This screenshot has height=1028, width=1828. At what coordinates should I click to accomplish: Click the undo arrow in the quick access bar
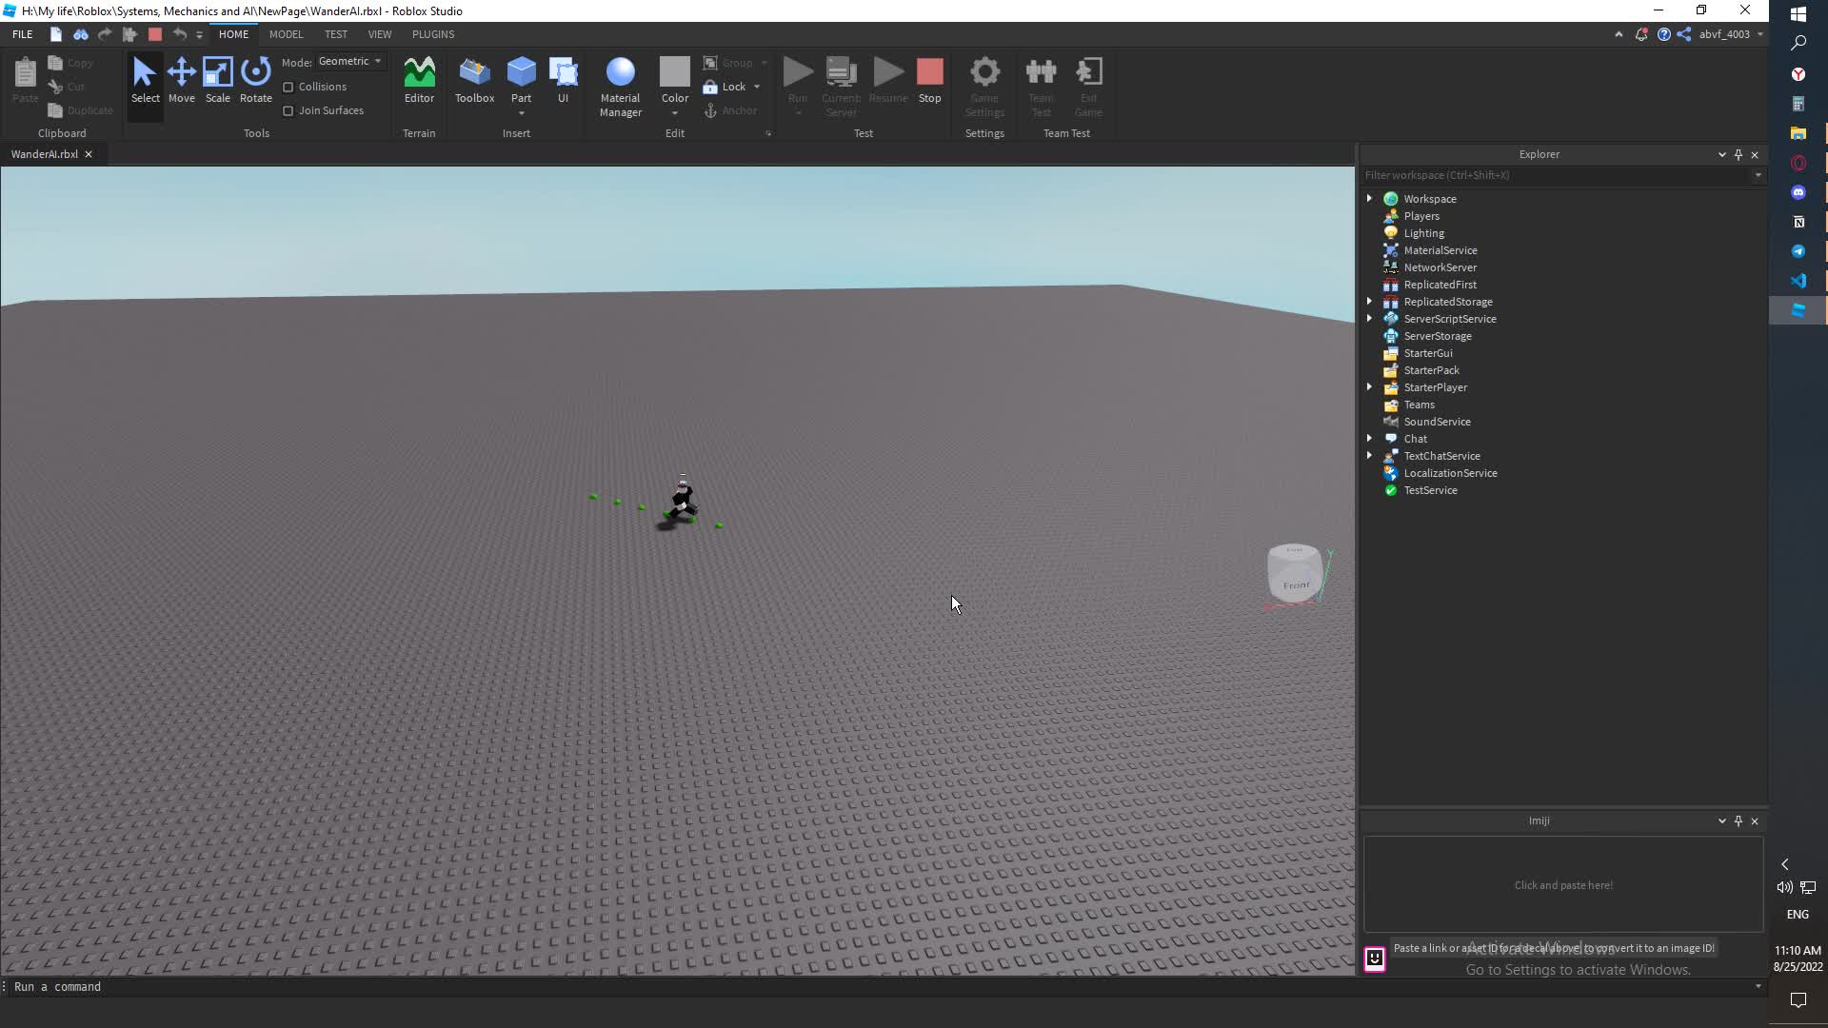pos(179,34)
